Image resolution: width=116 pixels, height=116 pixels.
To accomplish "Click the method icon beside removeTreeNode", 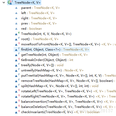I will pyautogui.click(x=17, y=81).
